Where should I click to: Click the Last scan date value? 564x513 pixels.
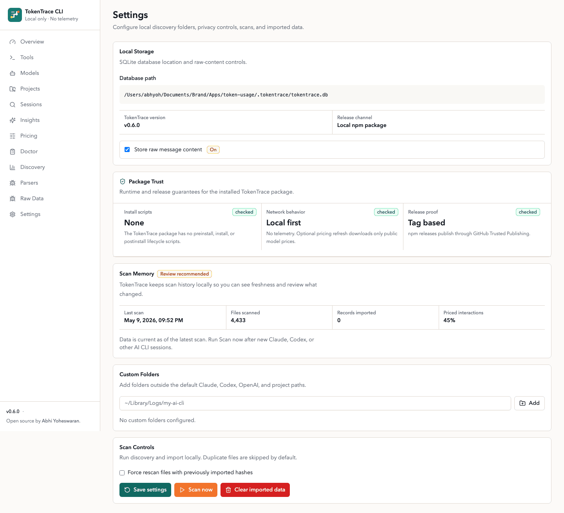[x=154, y=321]
